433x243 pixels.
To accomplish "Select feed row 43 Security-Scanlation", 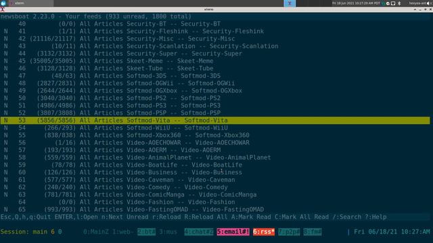I will [215, 47].
